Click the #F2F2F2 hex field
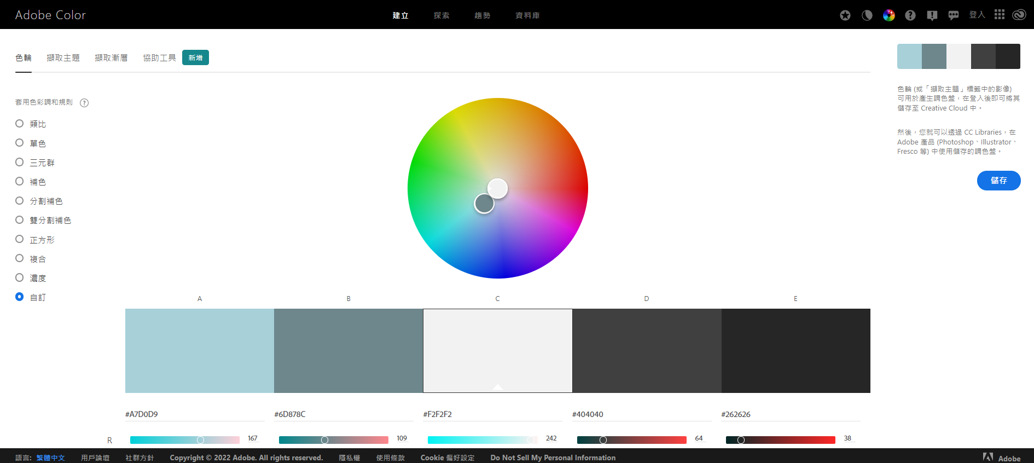The width and height of the screenshot is (1034, 463). point(493,414)
